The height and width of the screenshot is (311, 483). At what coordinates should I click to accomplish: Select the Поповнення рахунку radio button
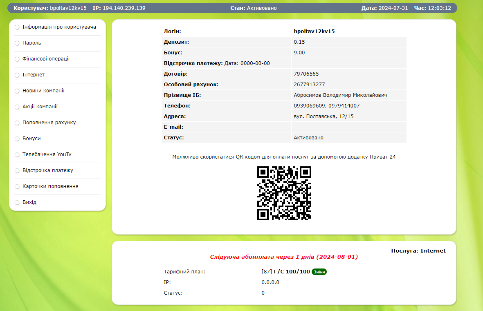[x=17, y=123]
